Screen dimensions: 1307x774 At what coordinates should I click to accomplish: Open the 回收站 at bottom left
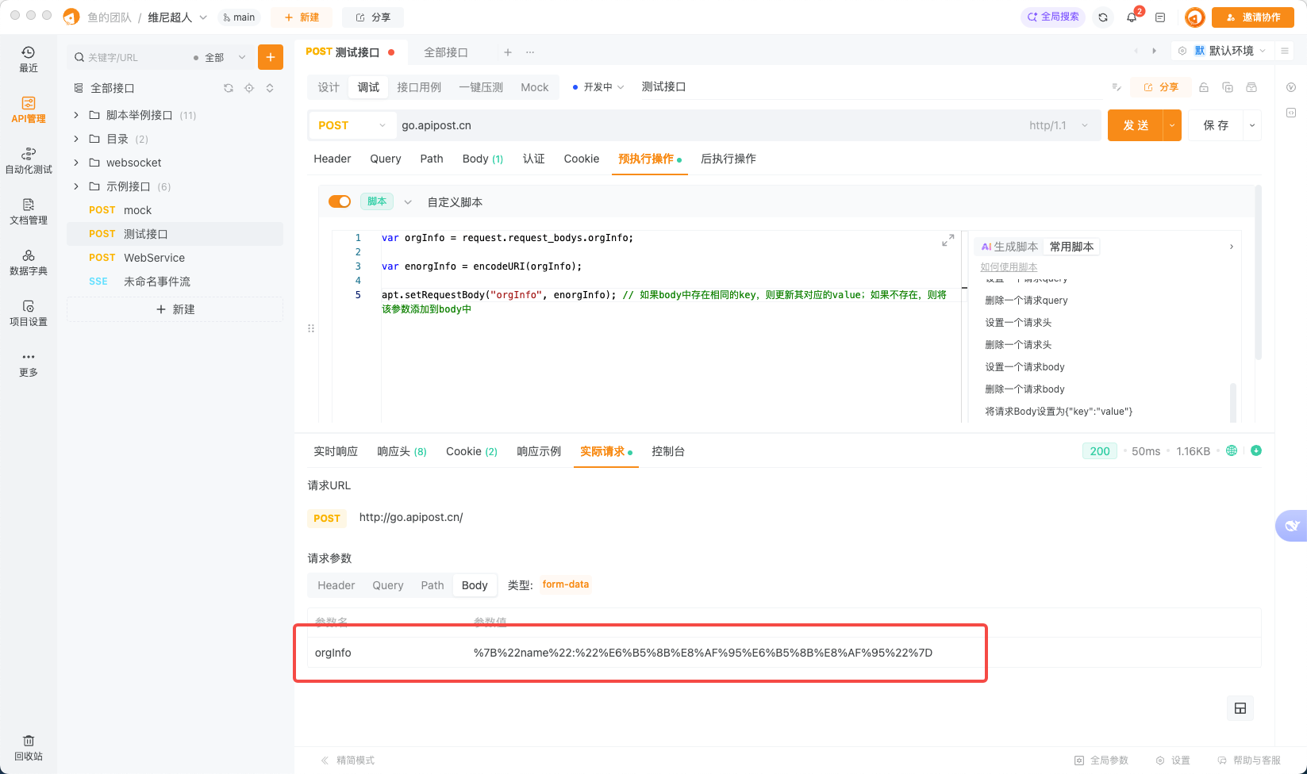coord(29,746)
